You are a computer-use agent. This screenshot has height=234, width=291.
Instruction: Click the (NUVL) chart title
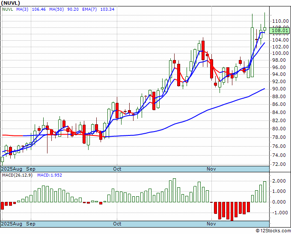point(10,3)
